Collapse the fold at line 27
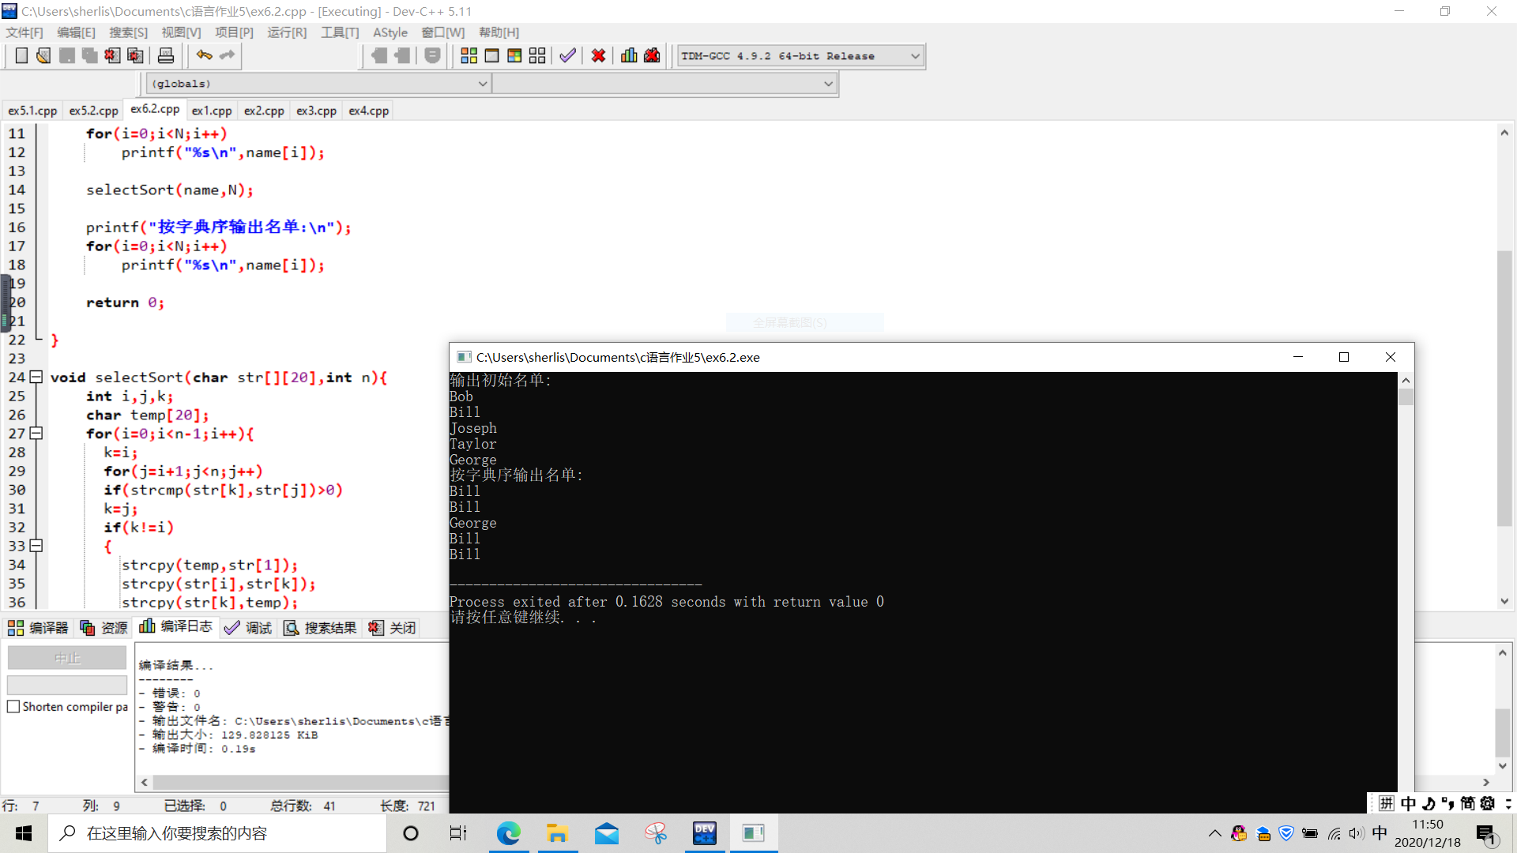1517x853 pixels. point(36,434)
